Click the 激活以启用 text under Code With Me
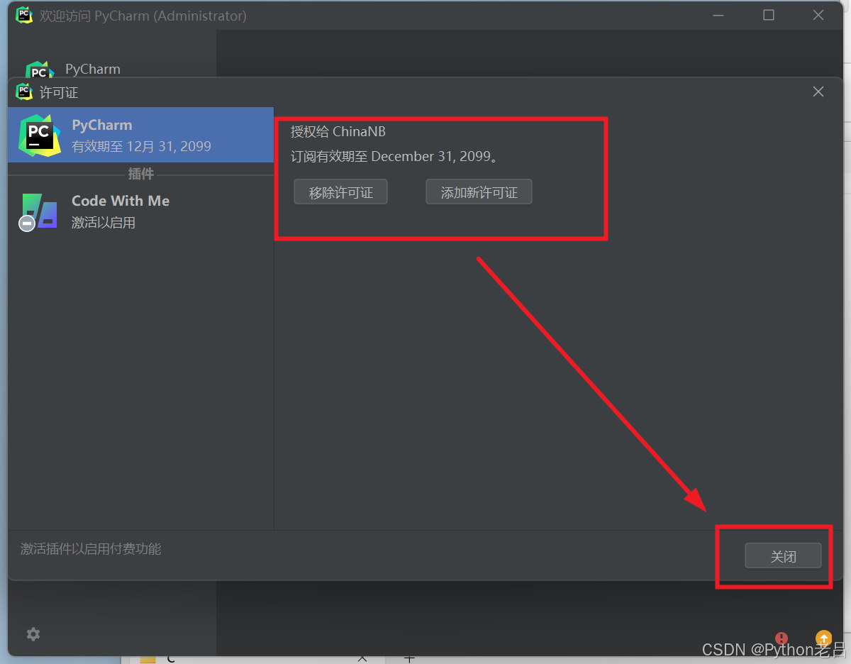 (x=104, y=223)
